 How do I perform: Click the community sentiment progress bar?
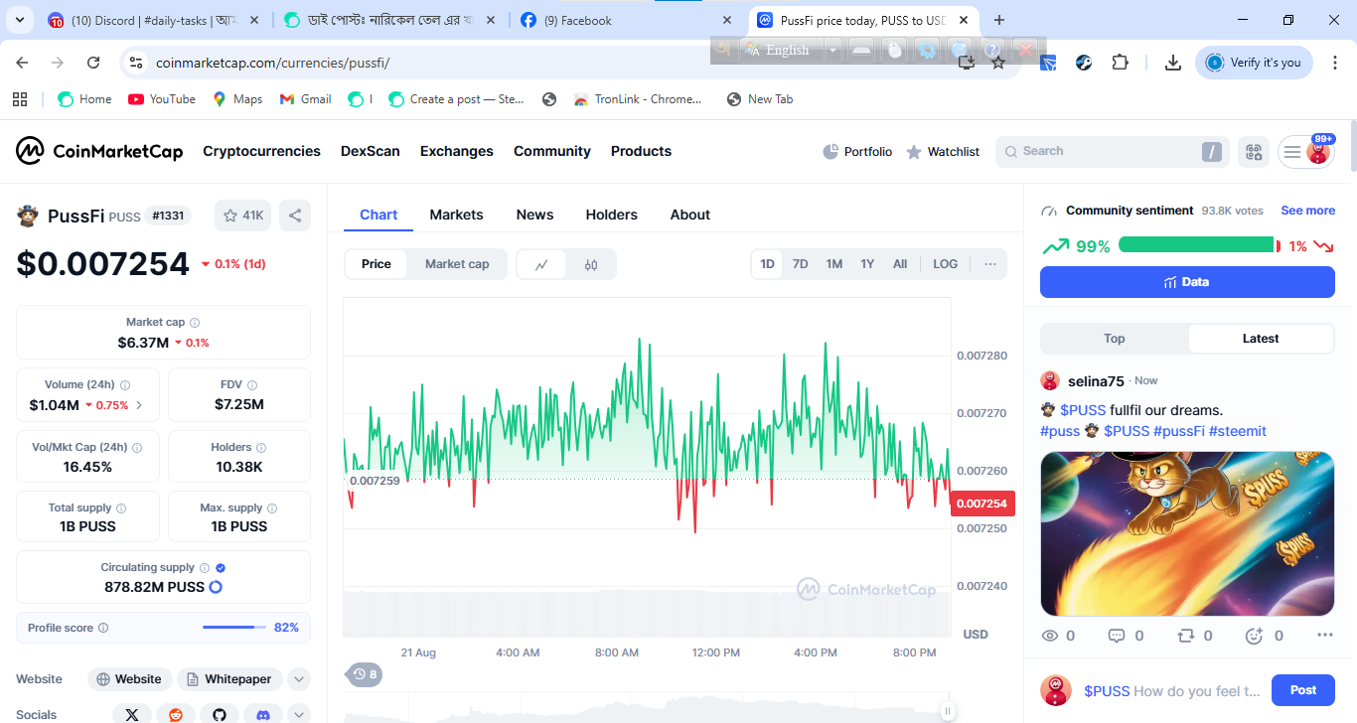coord(1199,245)
